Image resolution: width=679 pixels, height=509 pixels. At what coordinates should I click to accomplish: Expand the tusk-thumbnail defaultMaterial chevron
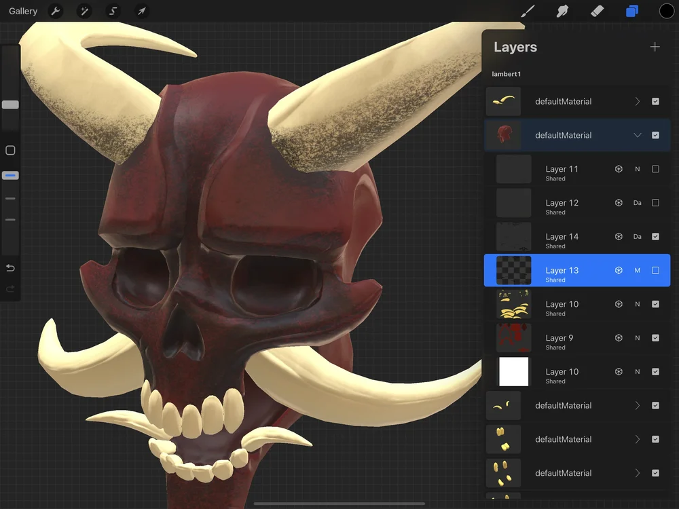coord(637,405)
